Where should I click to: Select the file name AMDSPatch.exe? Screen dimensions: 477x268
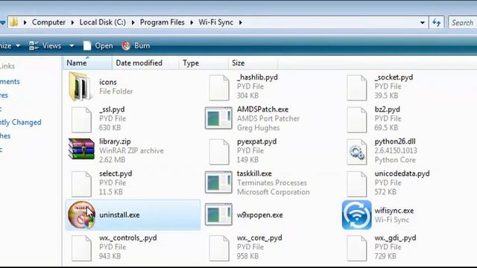[262, 109]
